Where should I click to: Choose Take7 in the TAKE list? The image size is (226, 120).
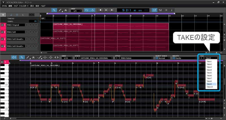(x=211, y=78)
